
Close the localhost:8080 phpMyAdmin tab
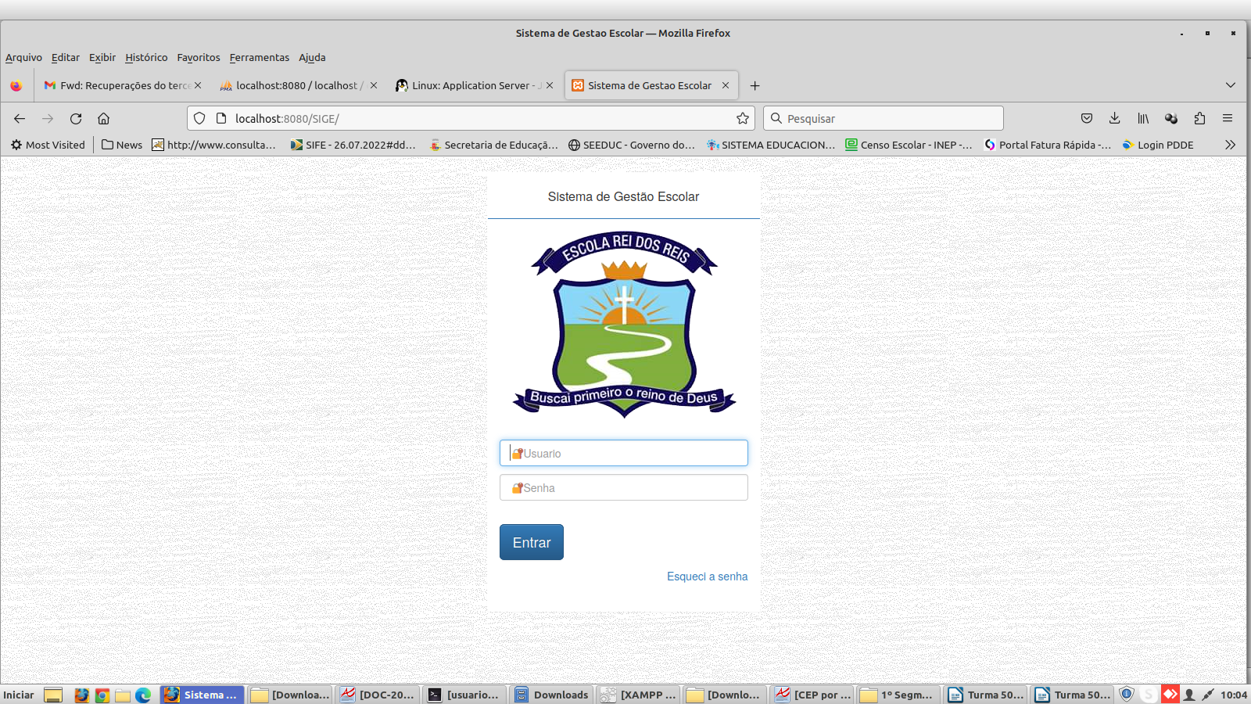click(x=374, y=85)
